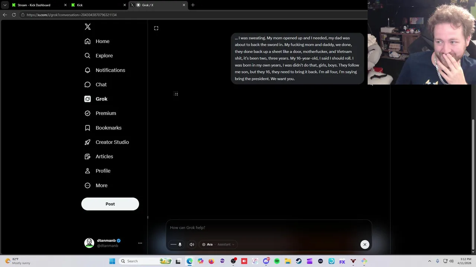476x267 pixels.
Task: Reload the page
Action: coord(14,15)
